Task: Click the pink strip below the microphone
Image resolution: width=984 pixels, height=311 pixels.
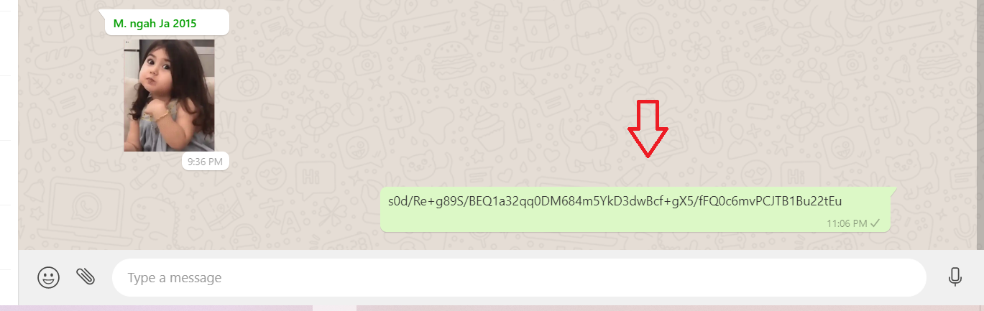Action: point(670,308)
